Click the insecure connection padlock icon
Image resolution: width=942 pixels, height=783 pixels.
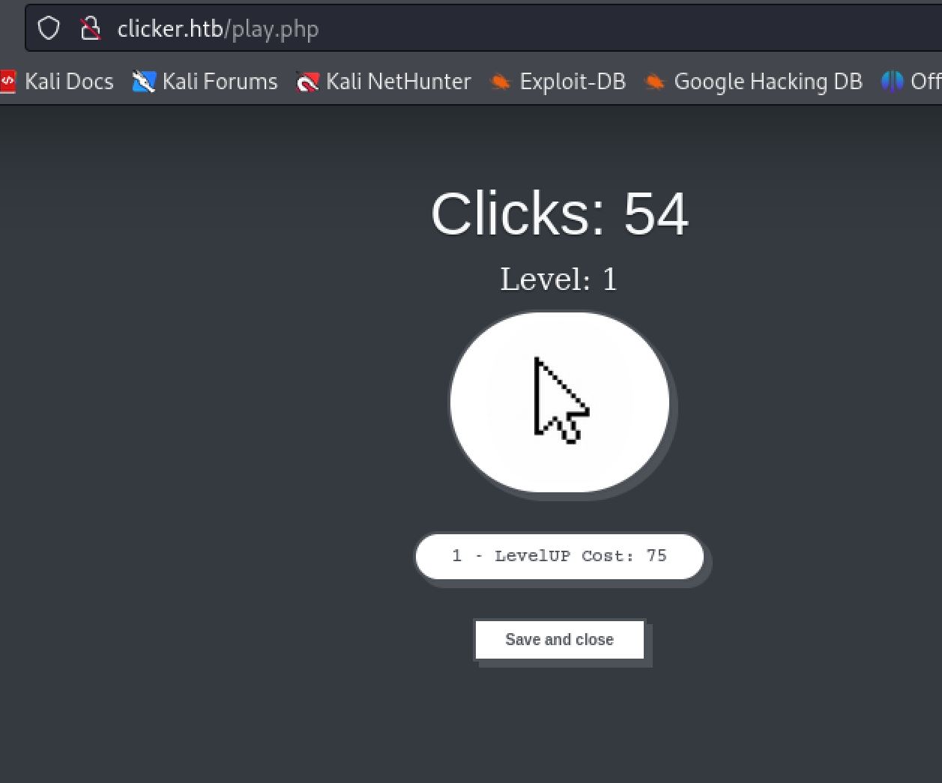coord(91,28)
